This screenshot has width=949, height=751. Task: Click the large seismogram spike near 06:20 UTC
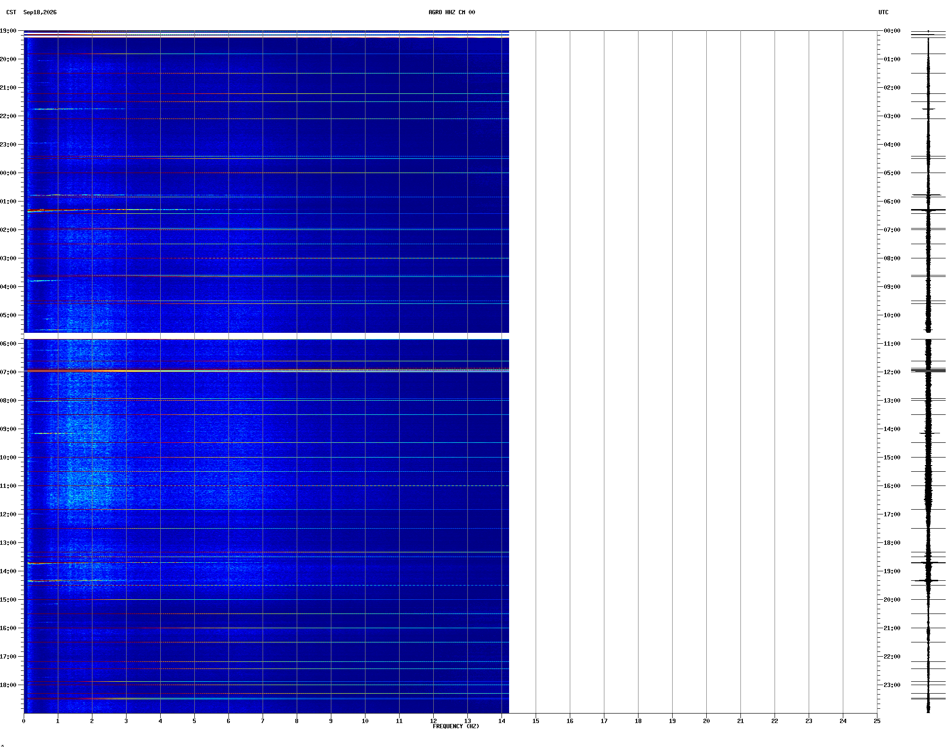click(x=928, y=210)
